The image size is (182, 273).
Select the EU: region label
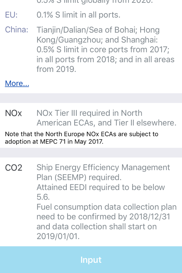[x=11, y=15]
